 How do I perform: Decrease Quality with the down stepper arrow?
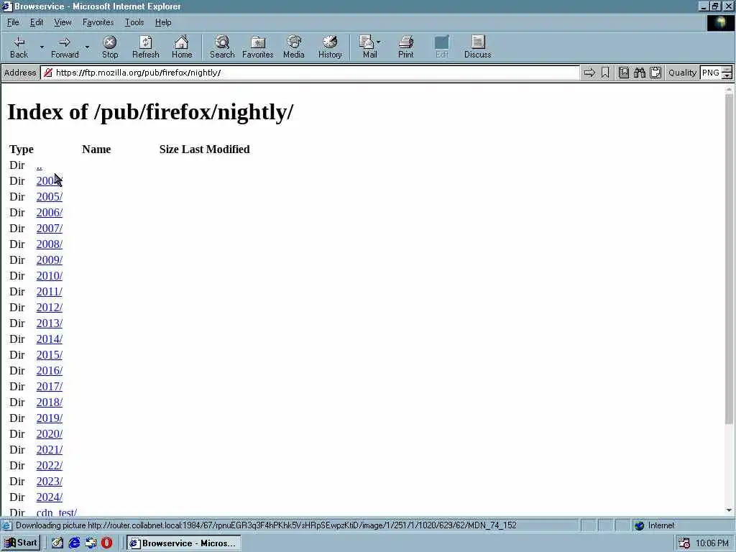[727, 75]
